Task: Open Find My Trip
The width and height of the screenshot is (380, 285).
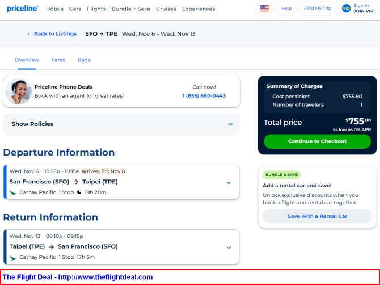Action: click(x=317, y=9)
